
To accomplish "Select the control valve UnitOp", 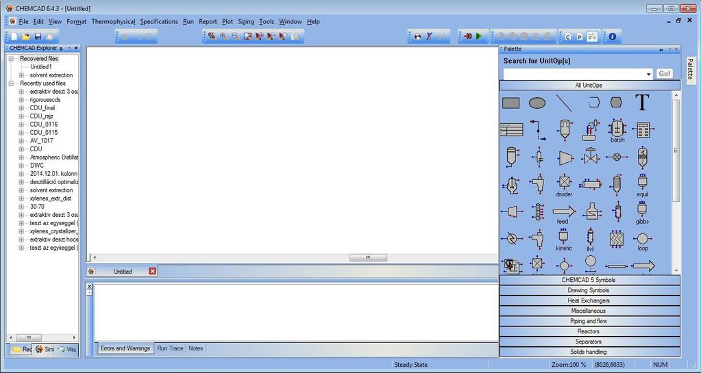I will (591, 156).
